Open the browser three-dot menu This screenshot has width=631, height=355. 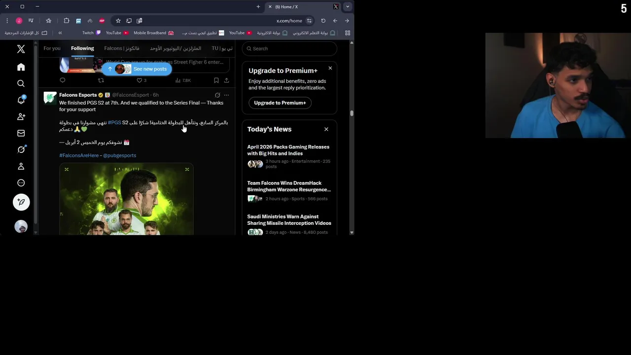pyautogui.click(x=7, y=21)
